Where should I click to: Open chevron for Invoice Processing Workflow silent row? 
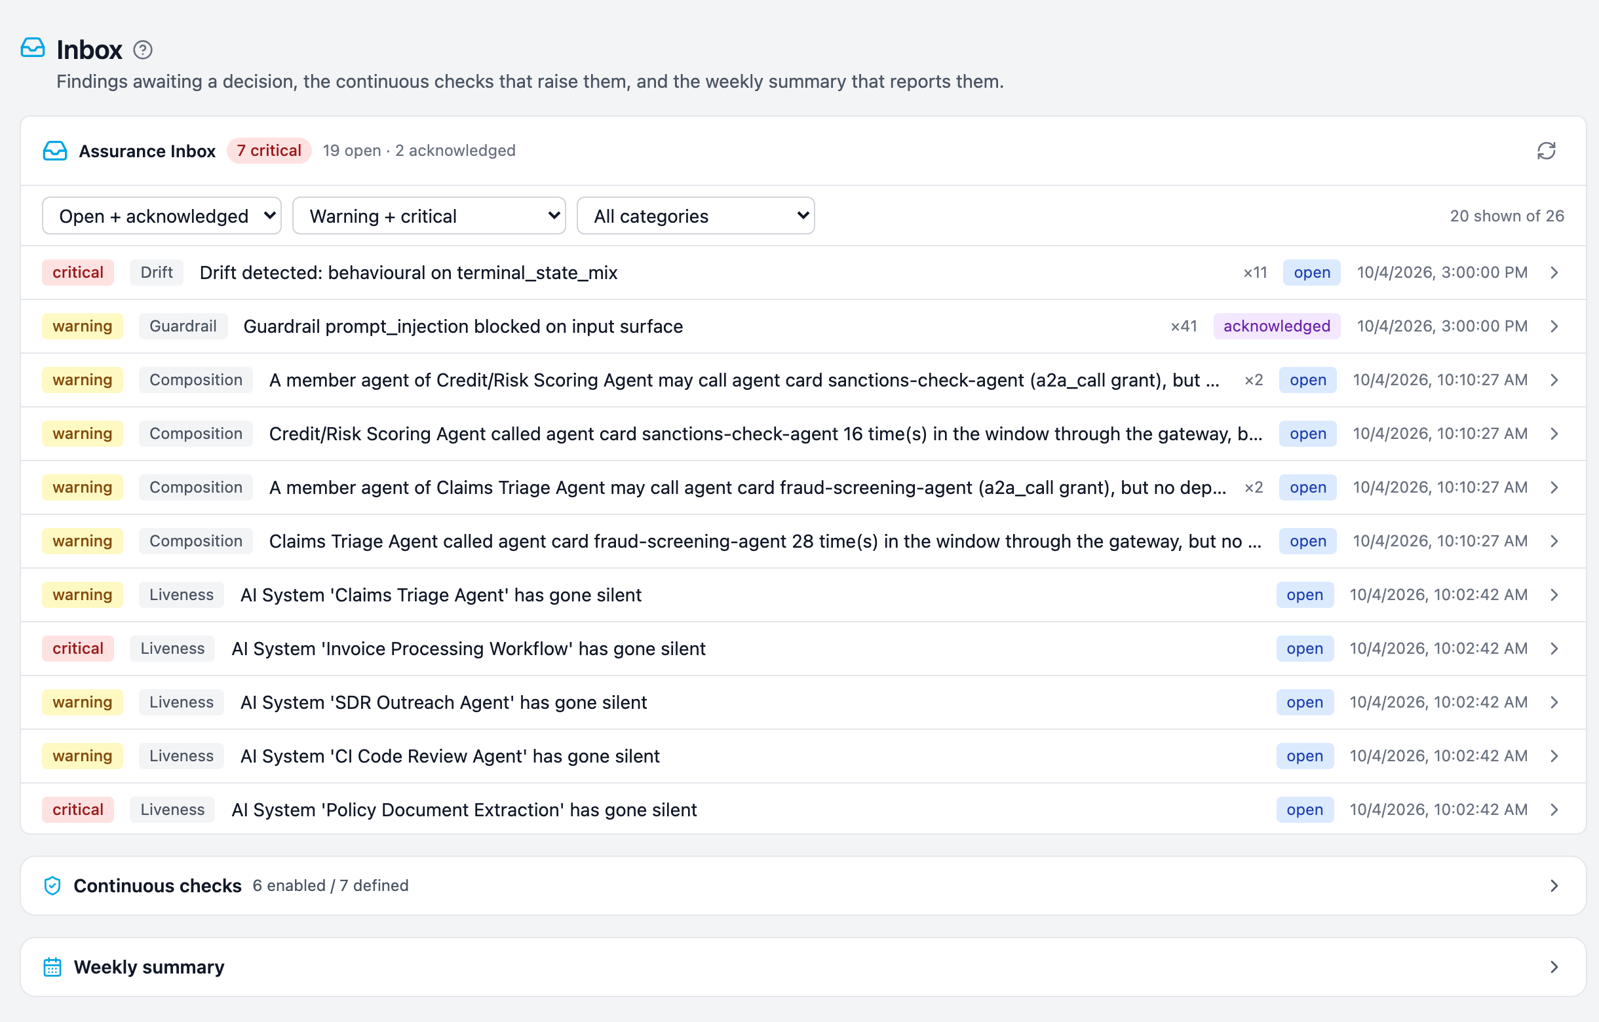[x=1554, y=649]
